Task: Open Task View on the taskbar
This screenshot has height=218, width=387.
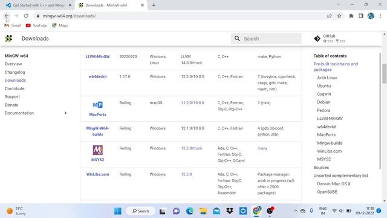Action: coord(162,211)
